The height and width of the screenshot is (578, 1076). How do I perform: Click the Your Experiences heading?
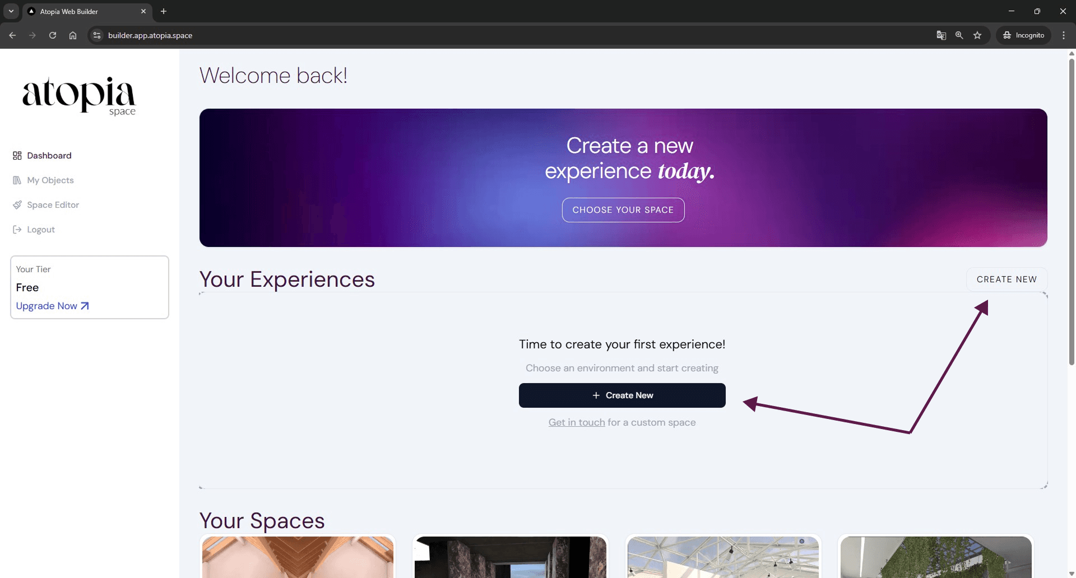(287, 279)
